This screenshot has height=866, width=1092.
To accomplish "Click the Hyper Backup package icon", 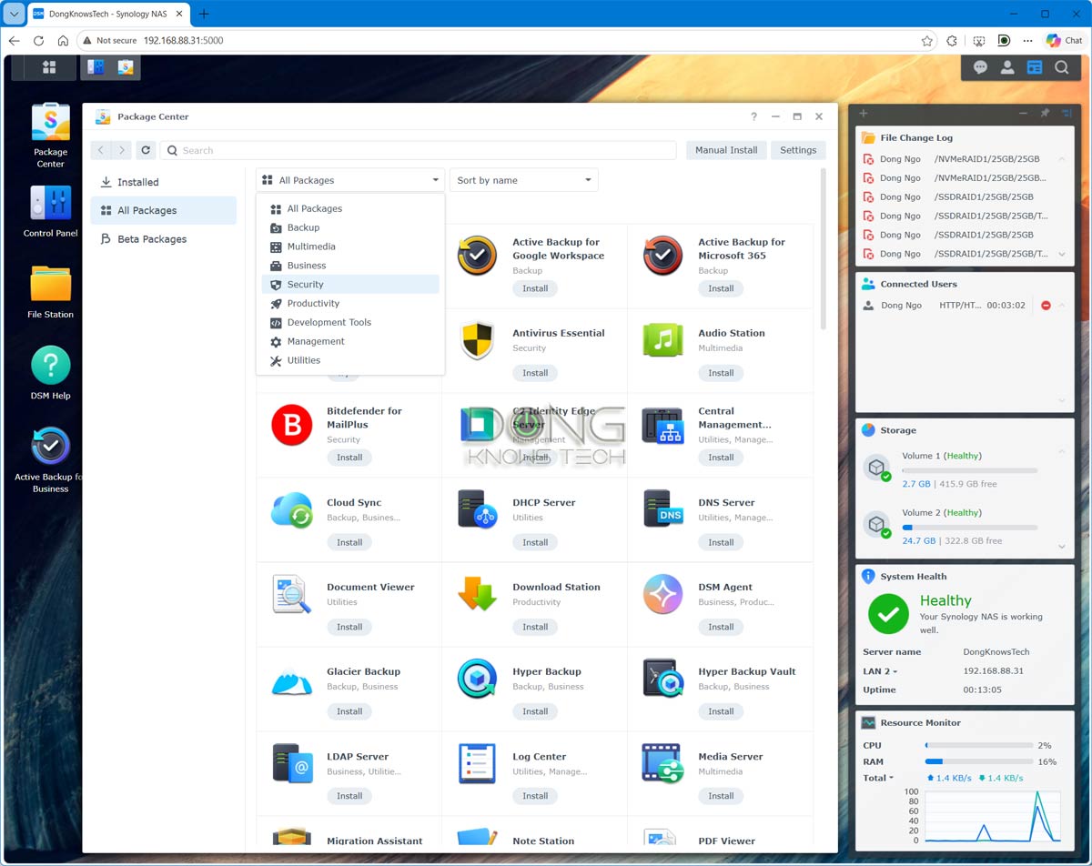I will (x=477, y=679).
